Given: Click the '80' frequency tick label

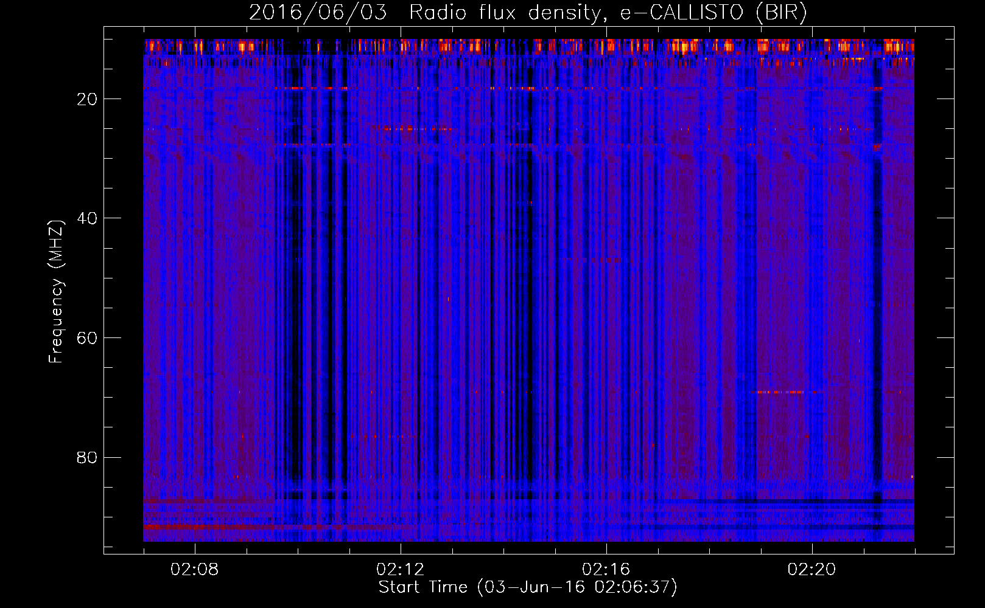Looking at the screenshot, I should [88, 457].
